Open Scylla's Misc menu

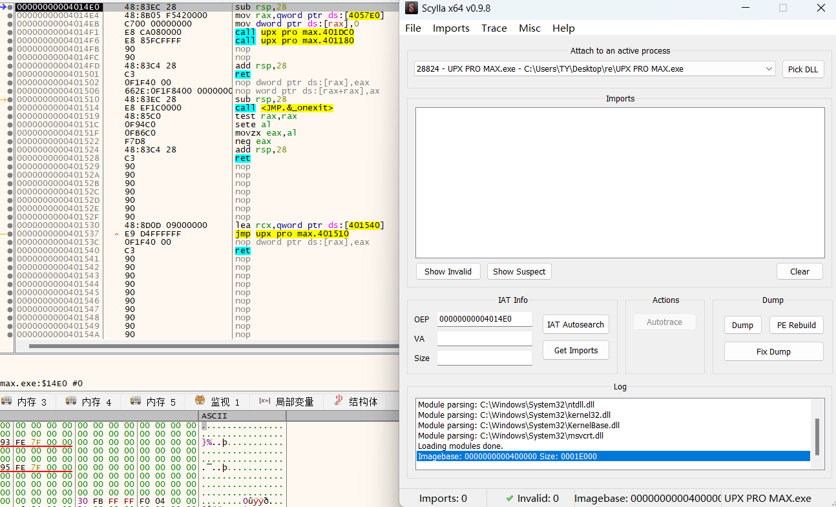click(530, 28)
